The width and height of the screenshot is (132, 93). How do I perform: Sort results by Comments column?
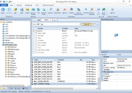tap(68, 60)
